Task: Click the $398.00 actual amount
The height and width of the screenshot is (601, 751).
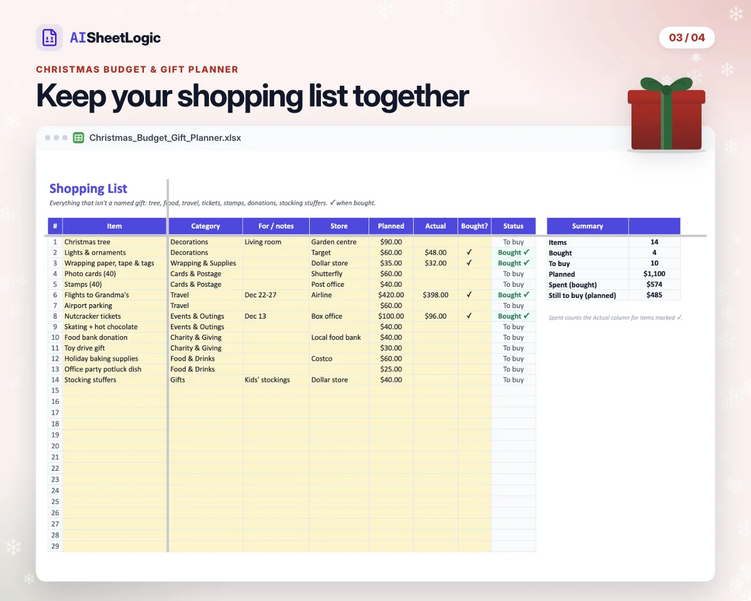Action: (x=436, y=294)
